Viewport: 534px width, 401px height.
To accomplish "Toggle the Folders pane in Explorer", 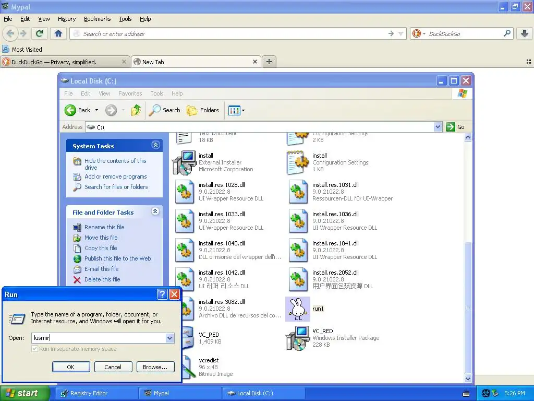I will [203, 110].
